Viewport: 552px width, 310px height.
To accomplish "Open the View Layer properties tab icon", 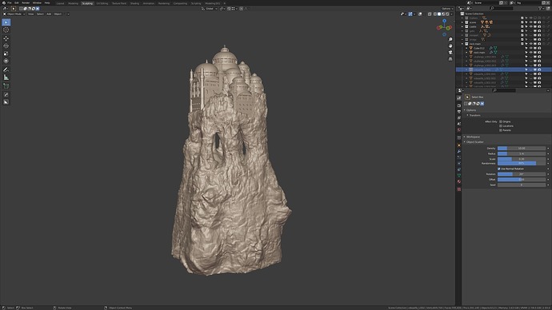I will [459, 117].
